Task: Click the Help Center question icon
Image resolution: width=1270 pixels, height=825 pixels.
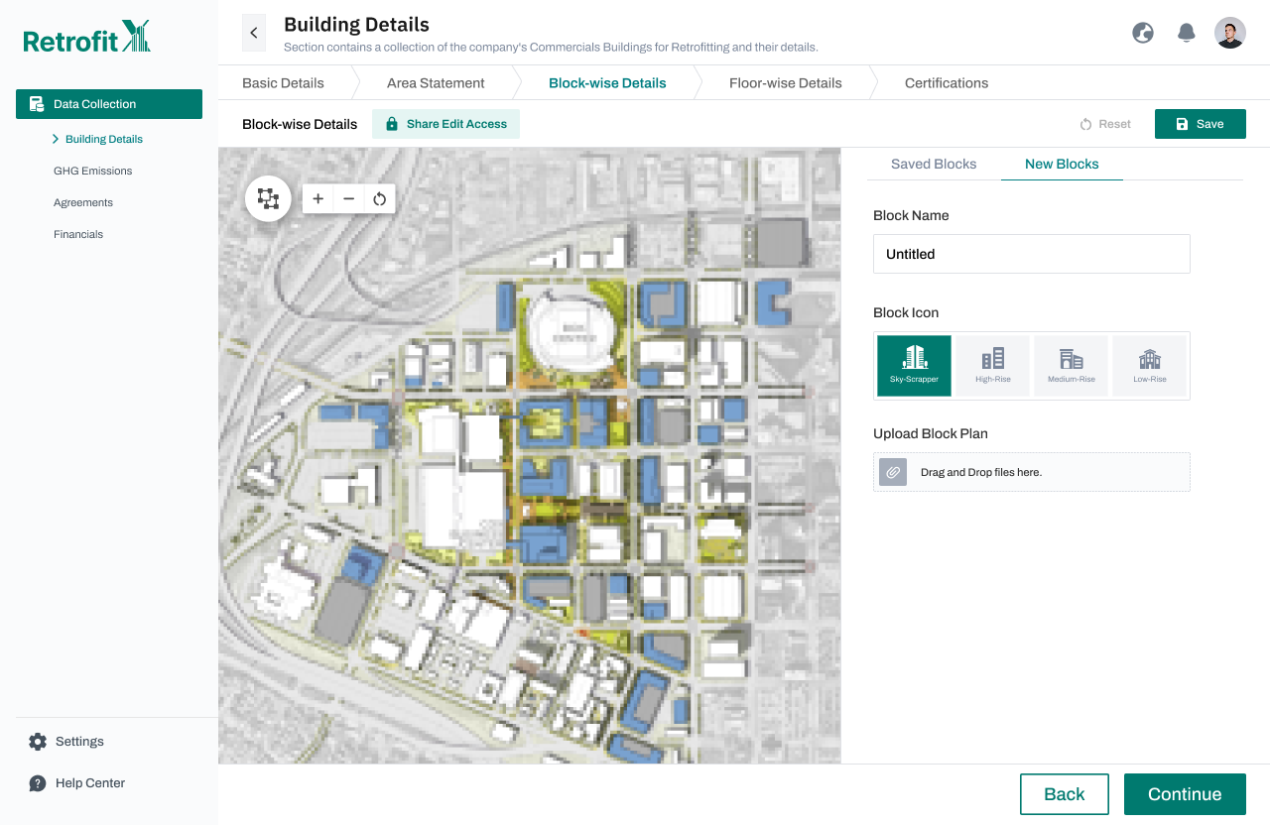Action: pyautogui.click(x=38, y=783)
